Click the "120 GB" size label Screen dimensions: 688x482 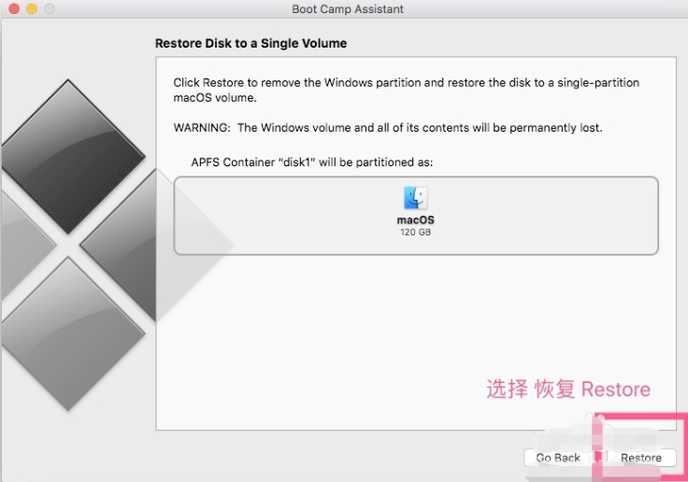click(415, 232)
